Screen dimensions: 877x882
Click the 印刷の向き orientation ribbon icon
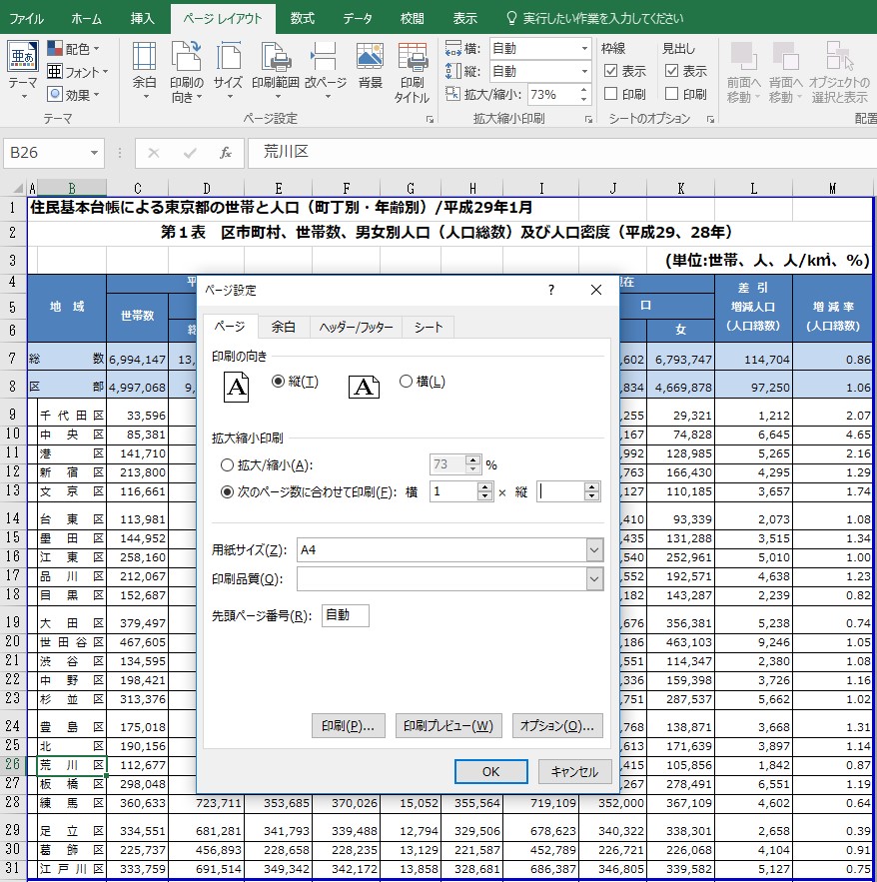click(186, 70)
